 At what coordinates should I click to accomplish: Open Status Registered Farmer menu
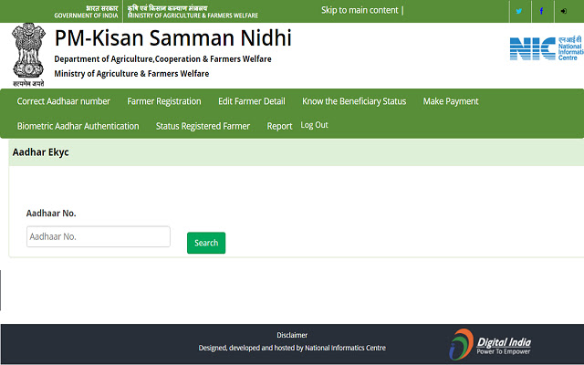pos(203,126)
